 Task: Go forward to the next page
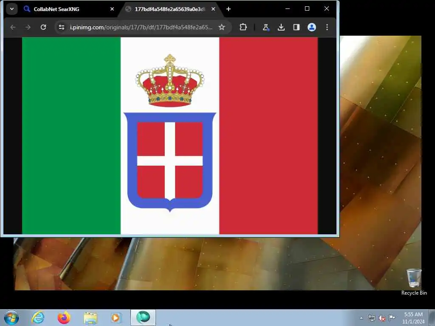[28, 27]
